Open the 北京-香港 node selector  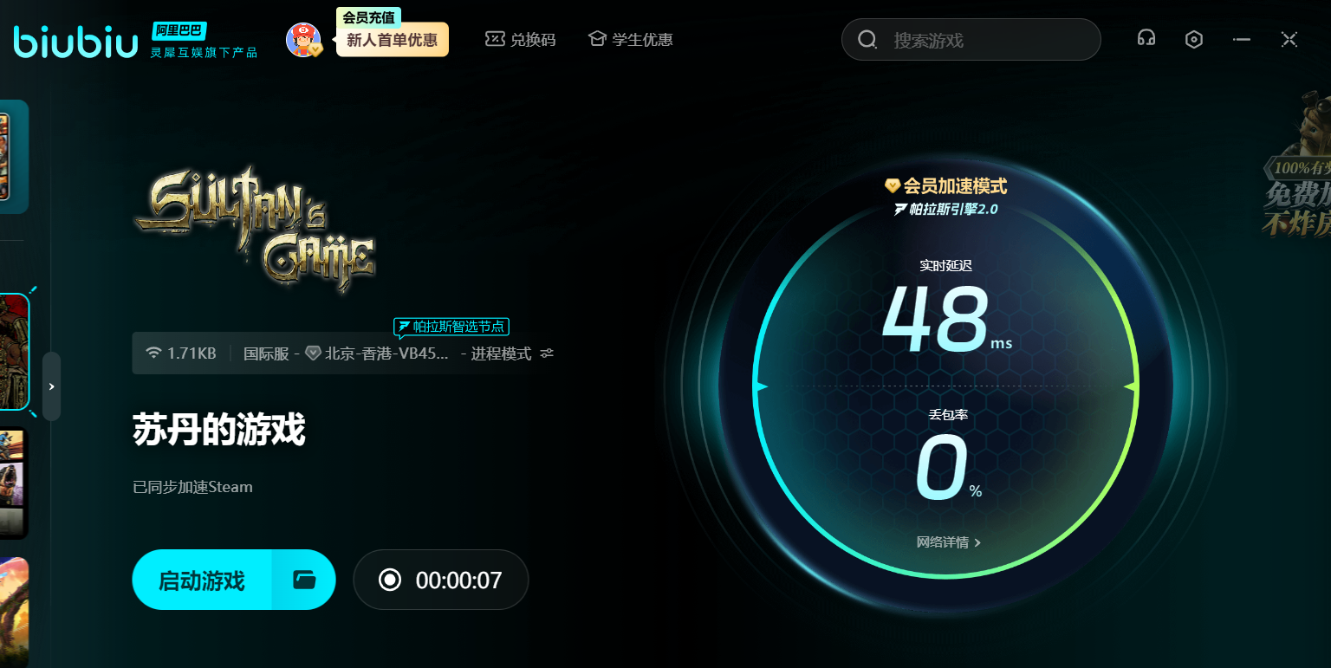point(378,353)
